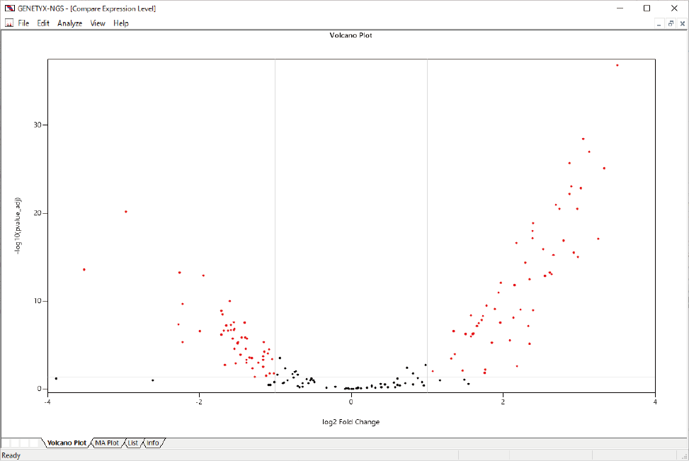The width and height of the screenshot is (689, 461).
Task: Open the Help menu
Action: tap(121, 23)
